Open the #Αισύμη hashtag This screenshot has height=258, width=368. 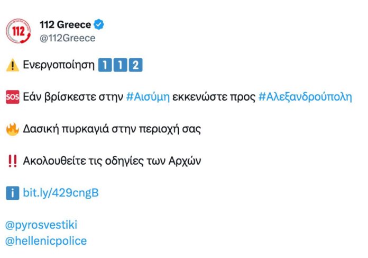(x=148, y=97)
